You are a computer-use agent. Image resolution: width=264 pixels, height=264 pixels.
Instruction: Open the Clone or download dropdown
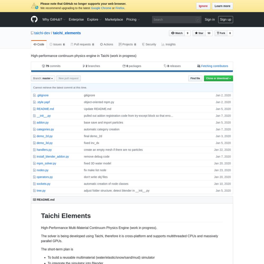218,78
